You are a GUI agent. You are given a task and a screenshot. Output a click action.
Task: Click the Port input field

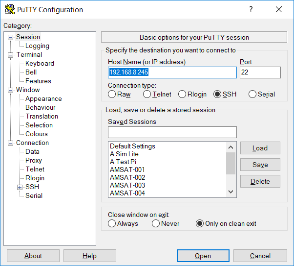[x=260, y=73]
